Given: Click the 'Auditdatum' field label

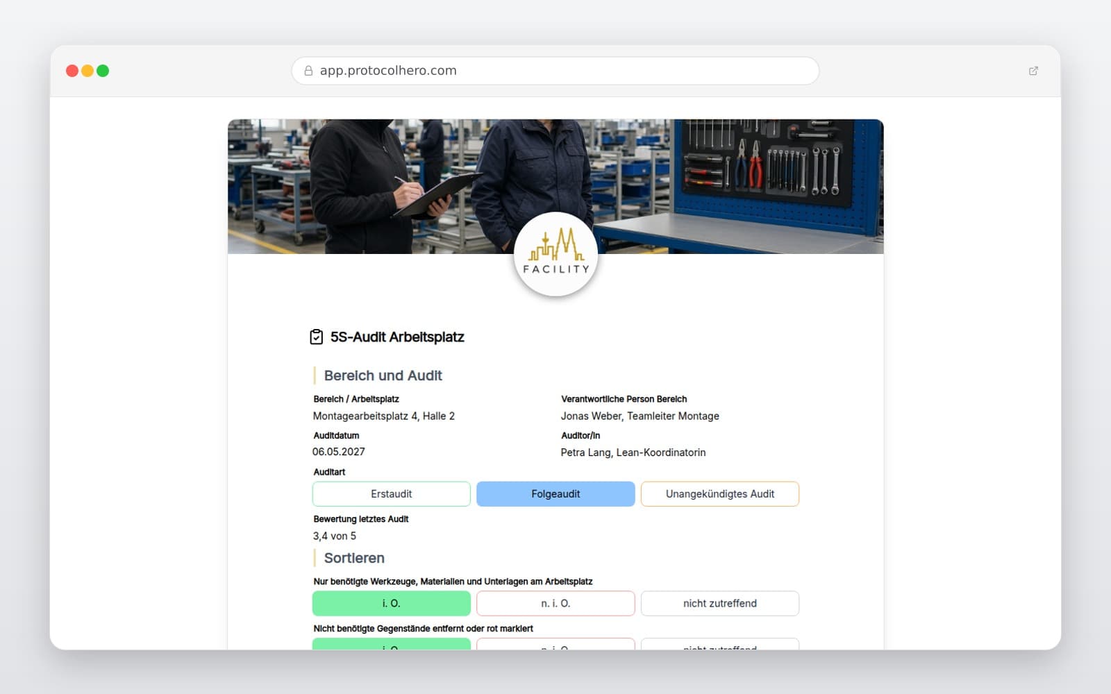Looking at the screenshot, I should point(336,436).
